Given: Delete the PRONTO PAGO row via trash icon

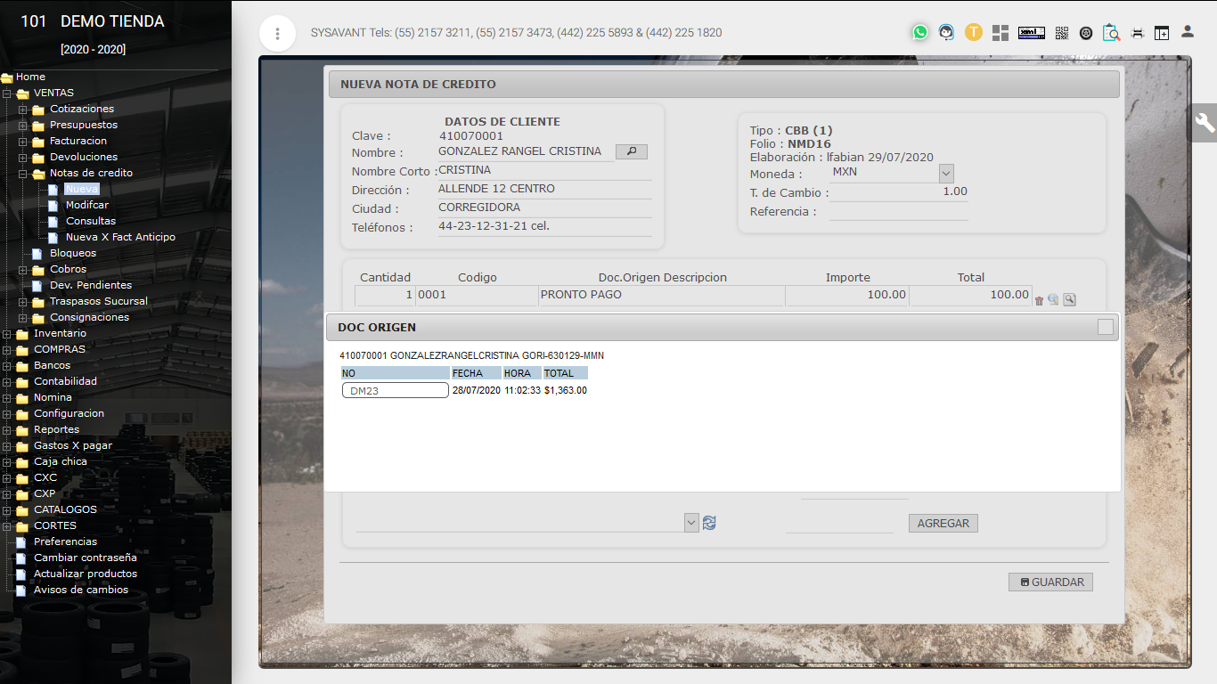Looking at the screenshot, I should coord(1039,300).
